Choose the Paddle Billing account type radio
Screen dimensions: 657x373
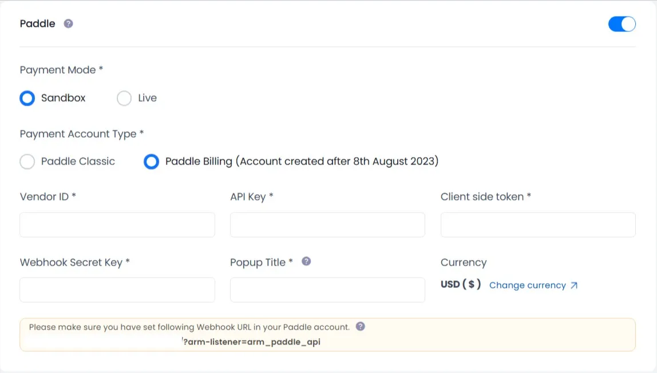(x=151, y=162)
